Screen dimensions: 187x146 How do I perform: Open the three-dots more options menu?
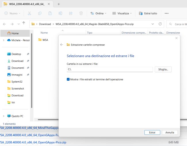(167, 13)
